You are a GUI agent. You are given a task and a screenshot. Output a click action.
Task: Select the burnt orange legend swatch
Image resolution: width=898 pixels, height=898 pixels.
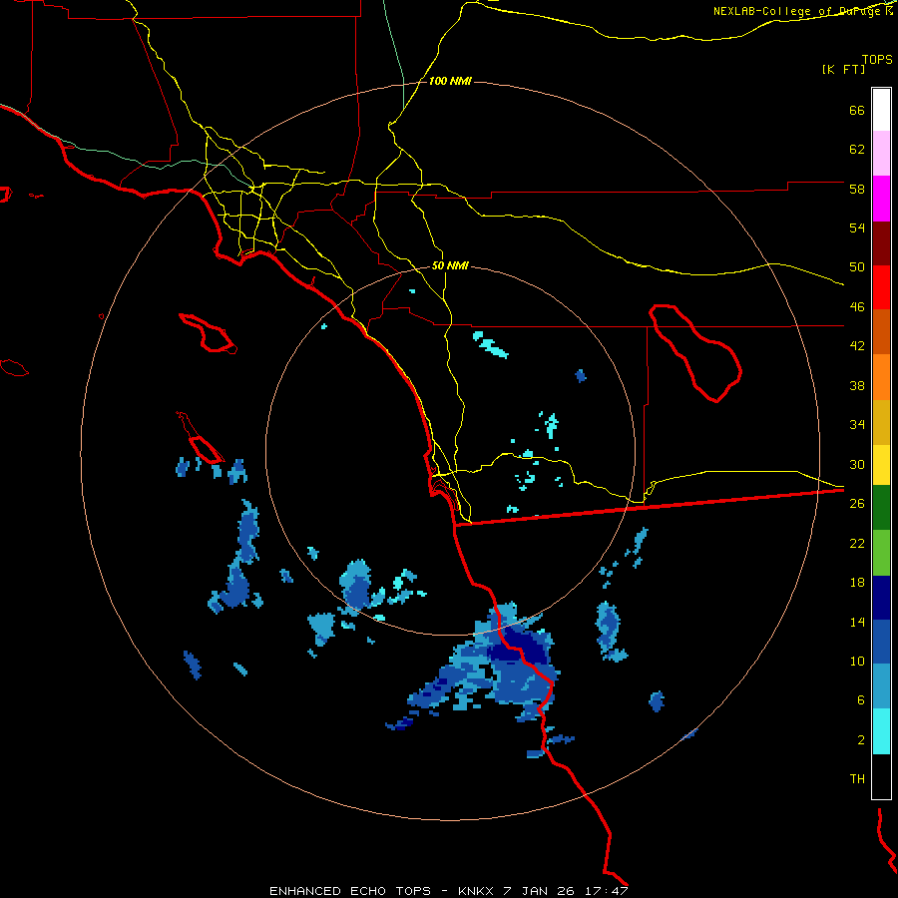click(x=881, y=332)
